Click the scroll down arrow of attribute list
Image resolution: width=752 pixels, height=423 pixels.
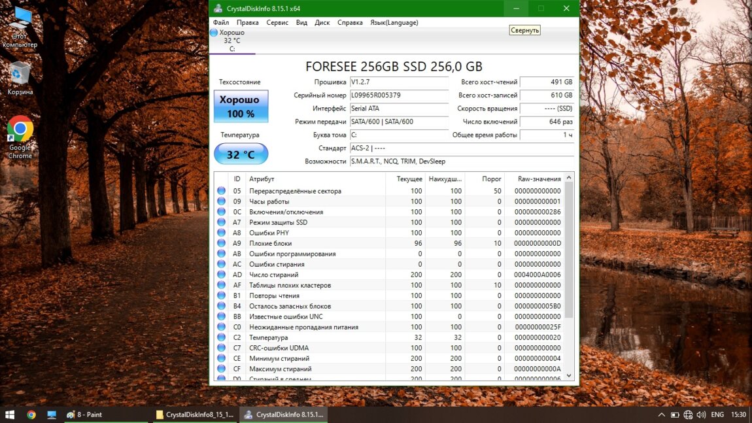pos(569,375)
